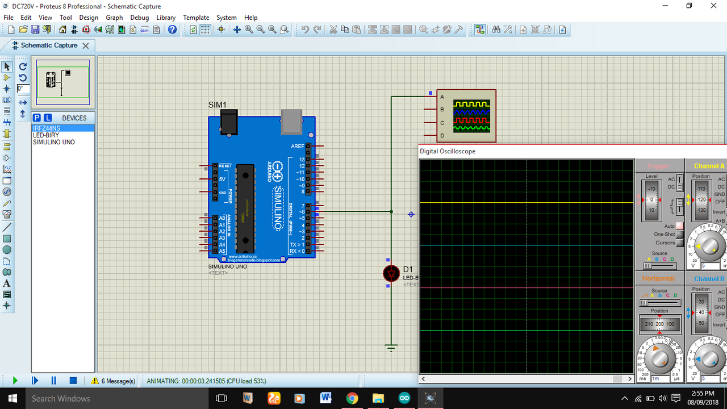Toggle the oscilloscope Cursors button
This screenshot has height=409, width=727.
tap(679, 243)
